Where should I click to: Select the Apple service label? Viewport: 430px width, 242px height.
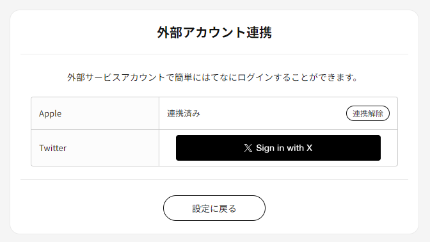click(50, 113)
